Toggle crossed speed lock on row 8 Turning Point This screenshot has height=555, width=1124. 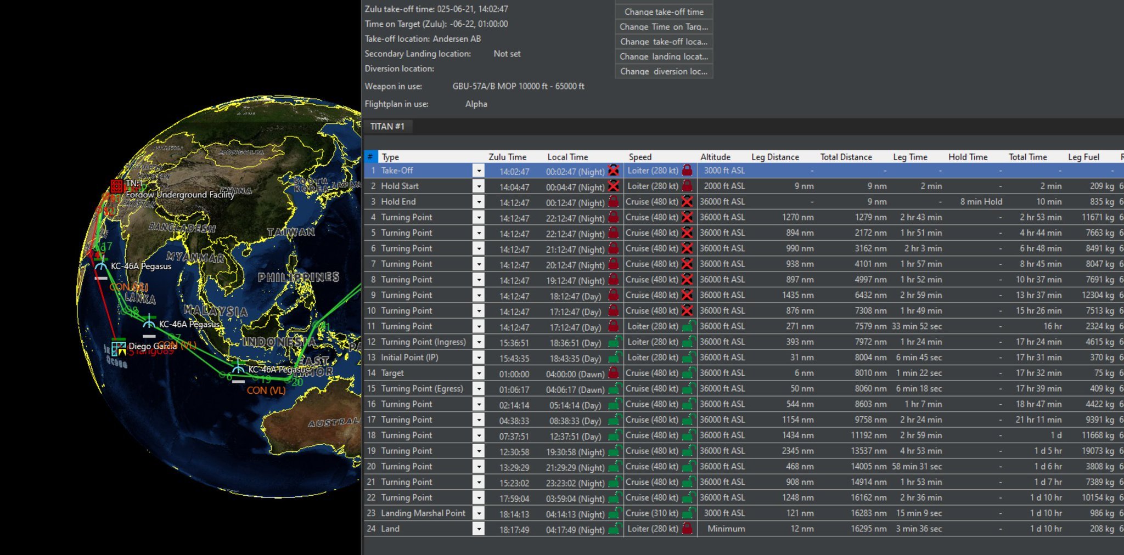pos(687,280)
